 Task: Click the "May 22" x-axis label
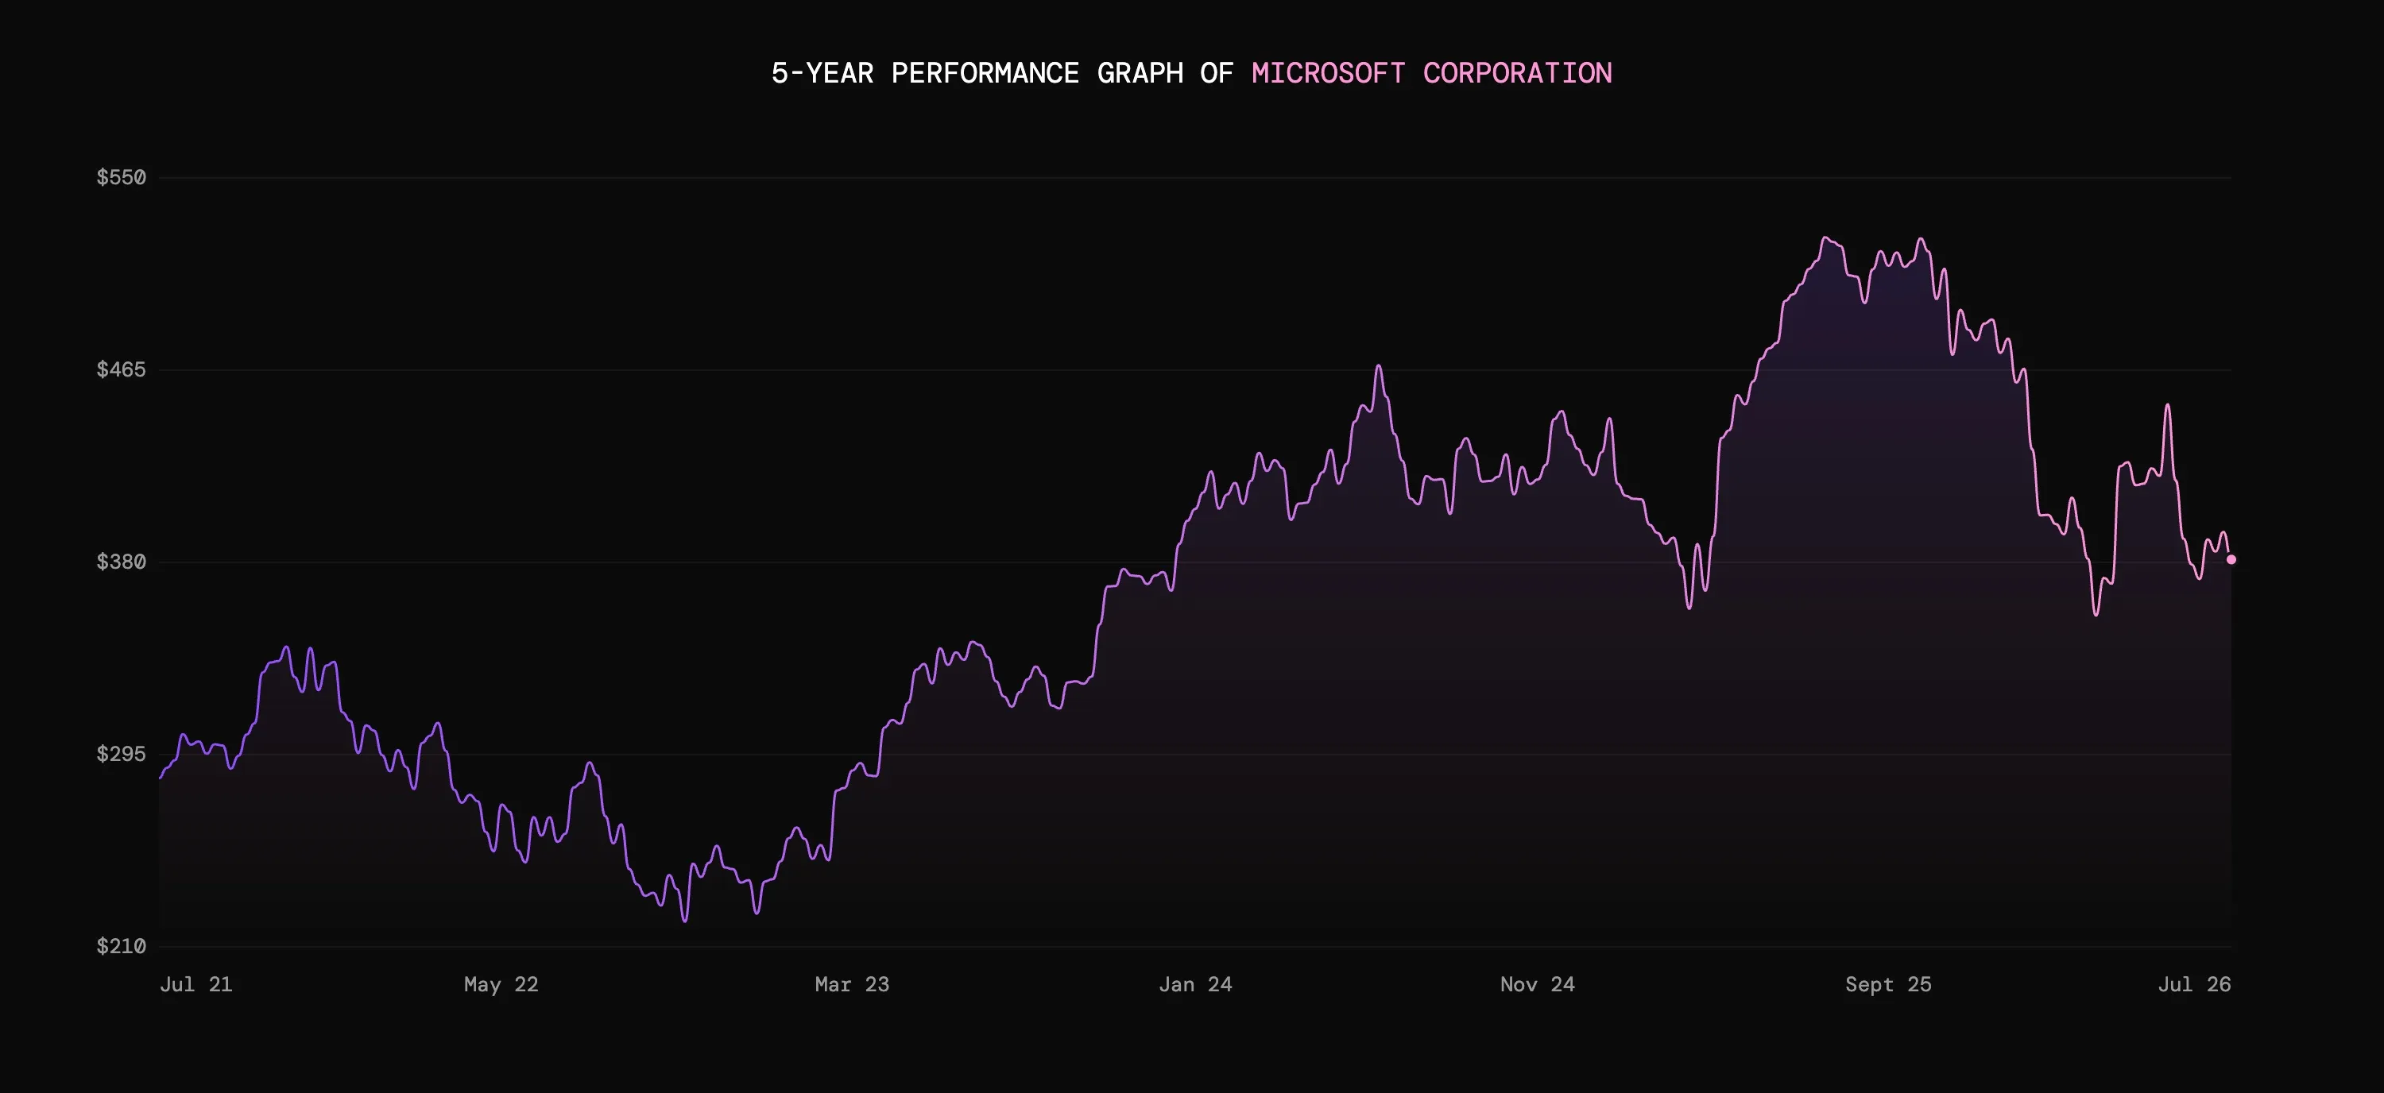click(501, 984)
